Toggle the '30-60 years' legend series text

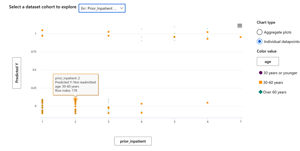pos(273,83)
